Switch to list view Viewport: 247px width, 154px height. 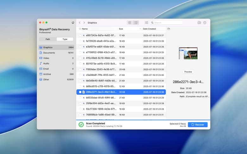point(136,23)
